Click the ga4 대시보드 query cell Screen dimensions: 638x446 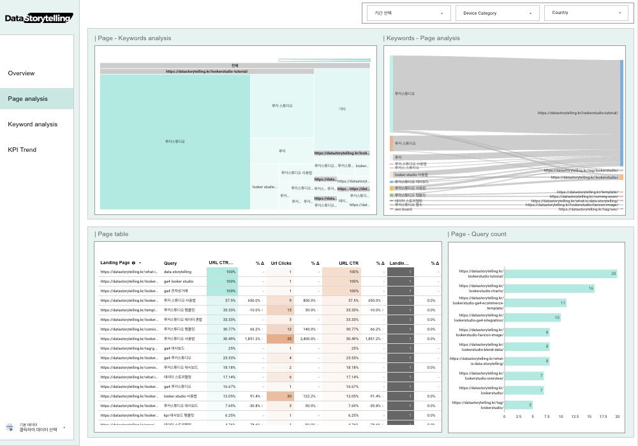174,349
